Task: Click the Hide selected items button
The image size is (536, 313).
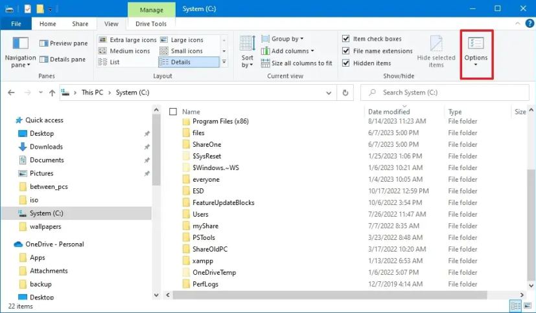Action: (x=436, y=52)
